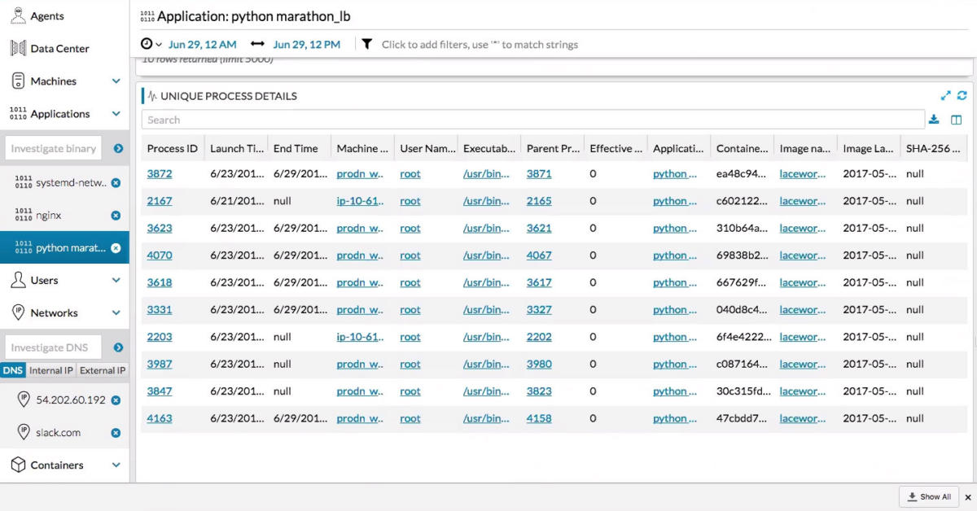Click the Machines sidebar icon
The image size is (977, 511).
tap(18, 81)
